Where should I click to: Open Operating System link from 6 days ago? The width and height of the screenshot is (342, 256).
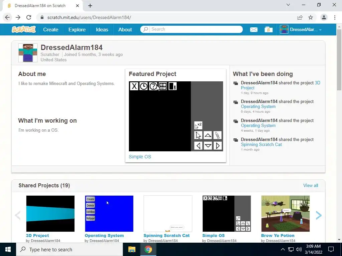[x=258, y=106]
